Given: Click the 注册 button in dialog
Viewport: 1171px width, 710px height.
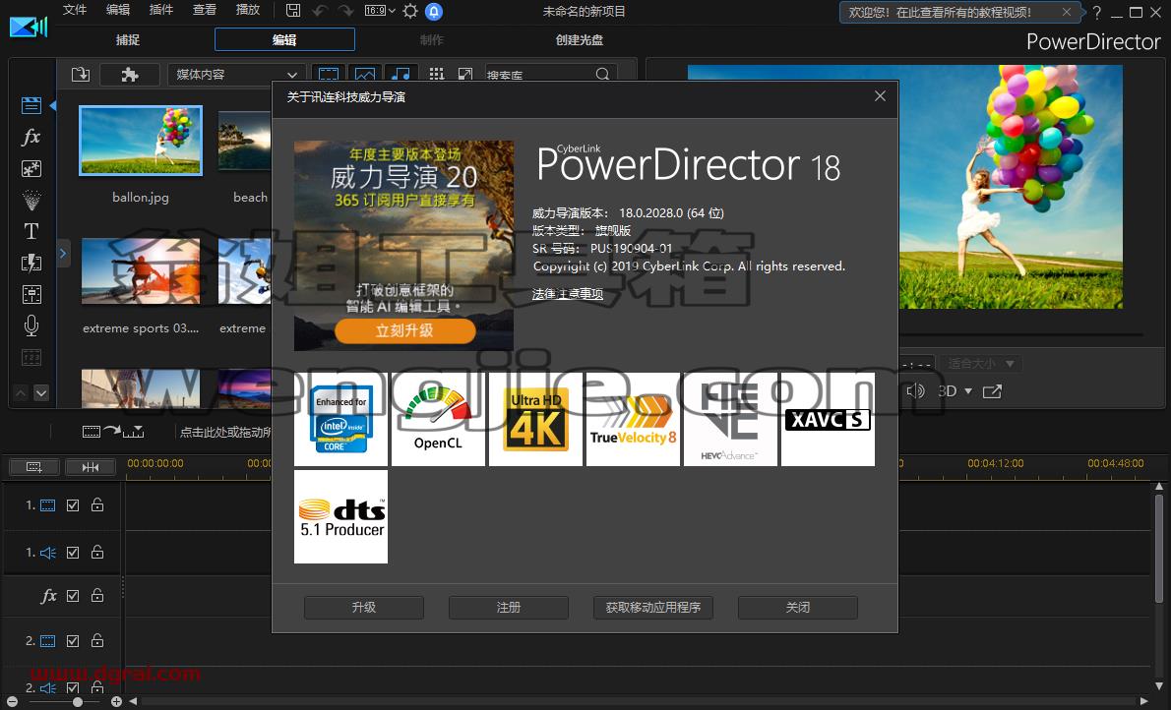Looking at the screenshot, I should pos(509,608).
